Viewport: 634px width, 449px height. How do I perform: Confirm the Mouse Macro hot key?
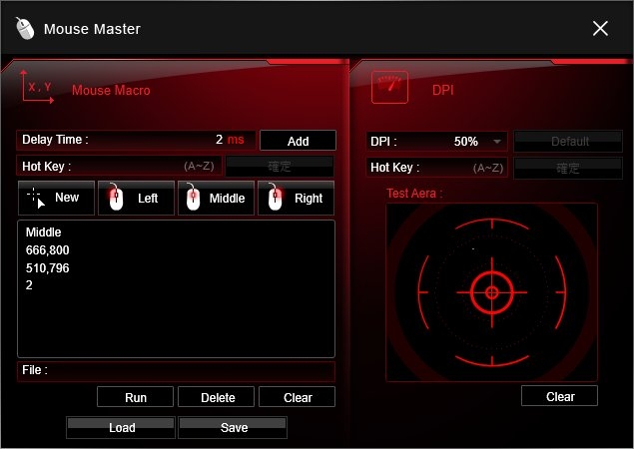tap(280, 166)
